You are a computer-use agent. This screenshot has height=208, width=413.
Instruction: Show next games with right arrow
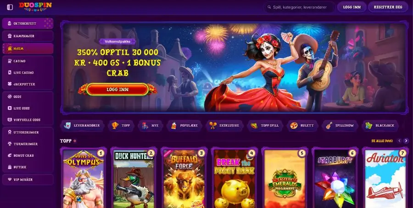406,141
